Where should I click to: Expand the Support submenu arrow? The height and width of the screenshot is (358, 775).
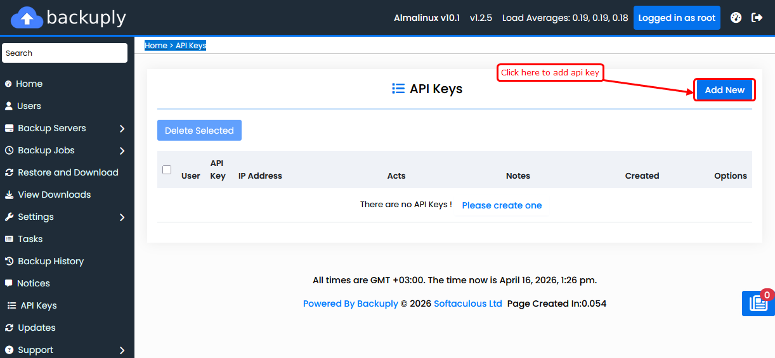(122, 350)
